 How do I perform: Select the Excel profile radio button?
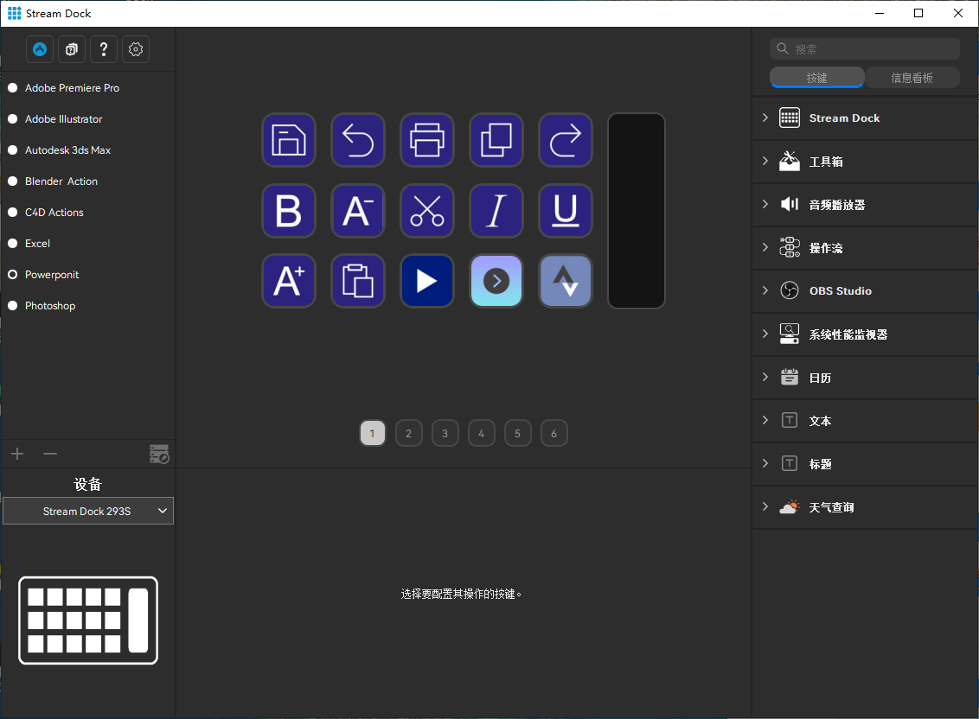pyautogui.click(x=12, y=244)
